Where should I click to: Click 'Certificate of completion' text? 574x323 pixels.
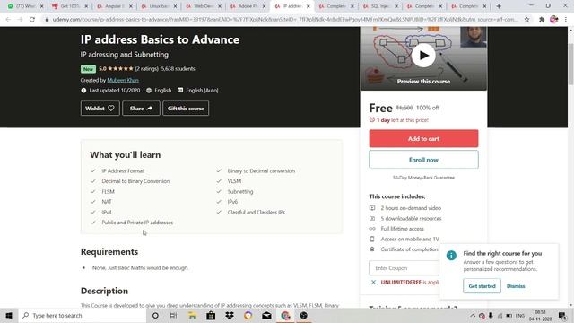409,249
